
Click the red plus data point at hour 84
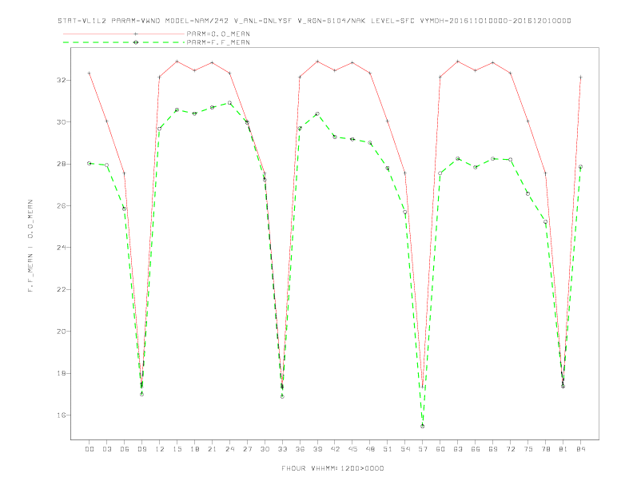tap(580, 77)
